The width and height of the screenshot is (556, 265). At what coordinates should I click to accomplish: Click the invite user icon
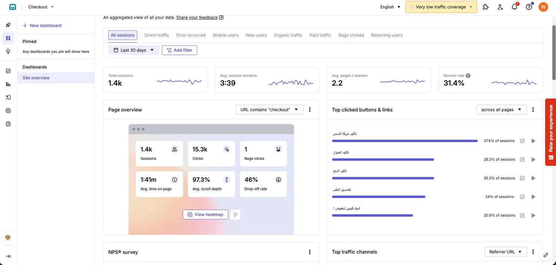[500, 7]
